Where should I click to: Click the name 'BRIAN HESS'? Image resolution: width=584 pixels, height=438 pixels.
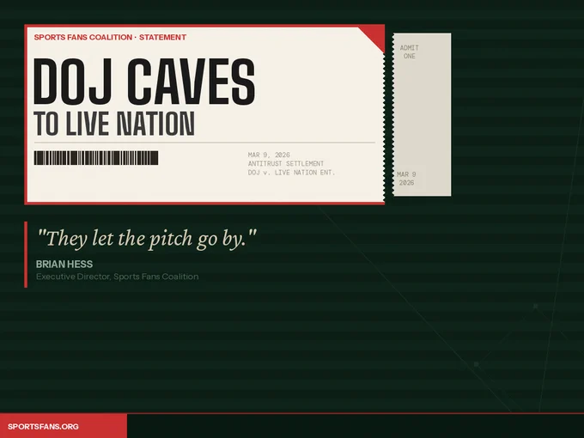pyautogui.click(x=64, y=264)
